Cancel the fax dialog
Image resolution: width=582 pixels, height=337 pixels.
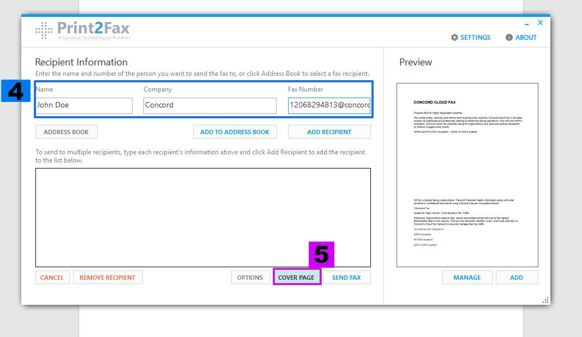52,278
